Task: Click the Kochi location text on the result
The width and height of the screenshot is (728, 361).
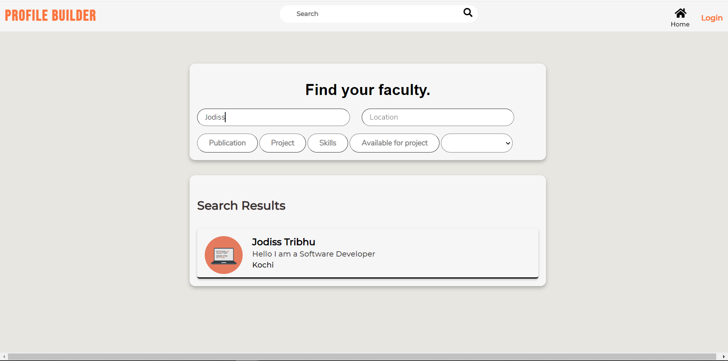Action: [x=262, y=265]
